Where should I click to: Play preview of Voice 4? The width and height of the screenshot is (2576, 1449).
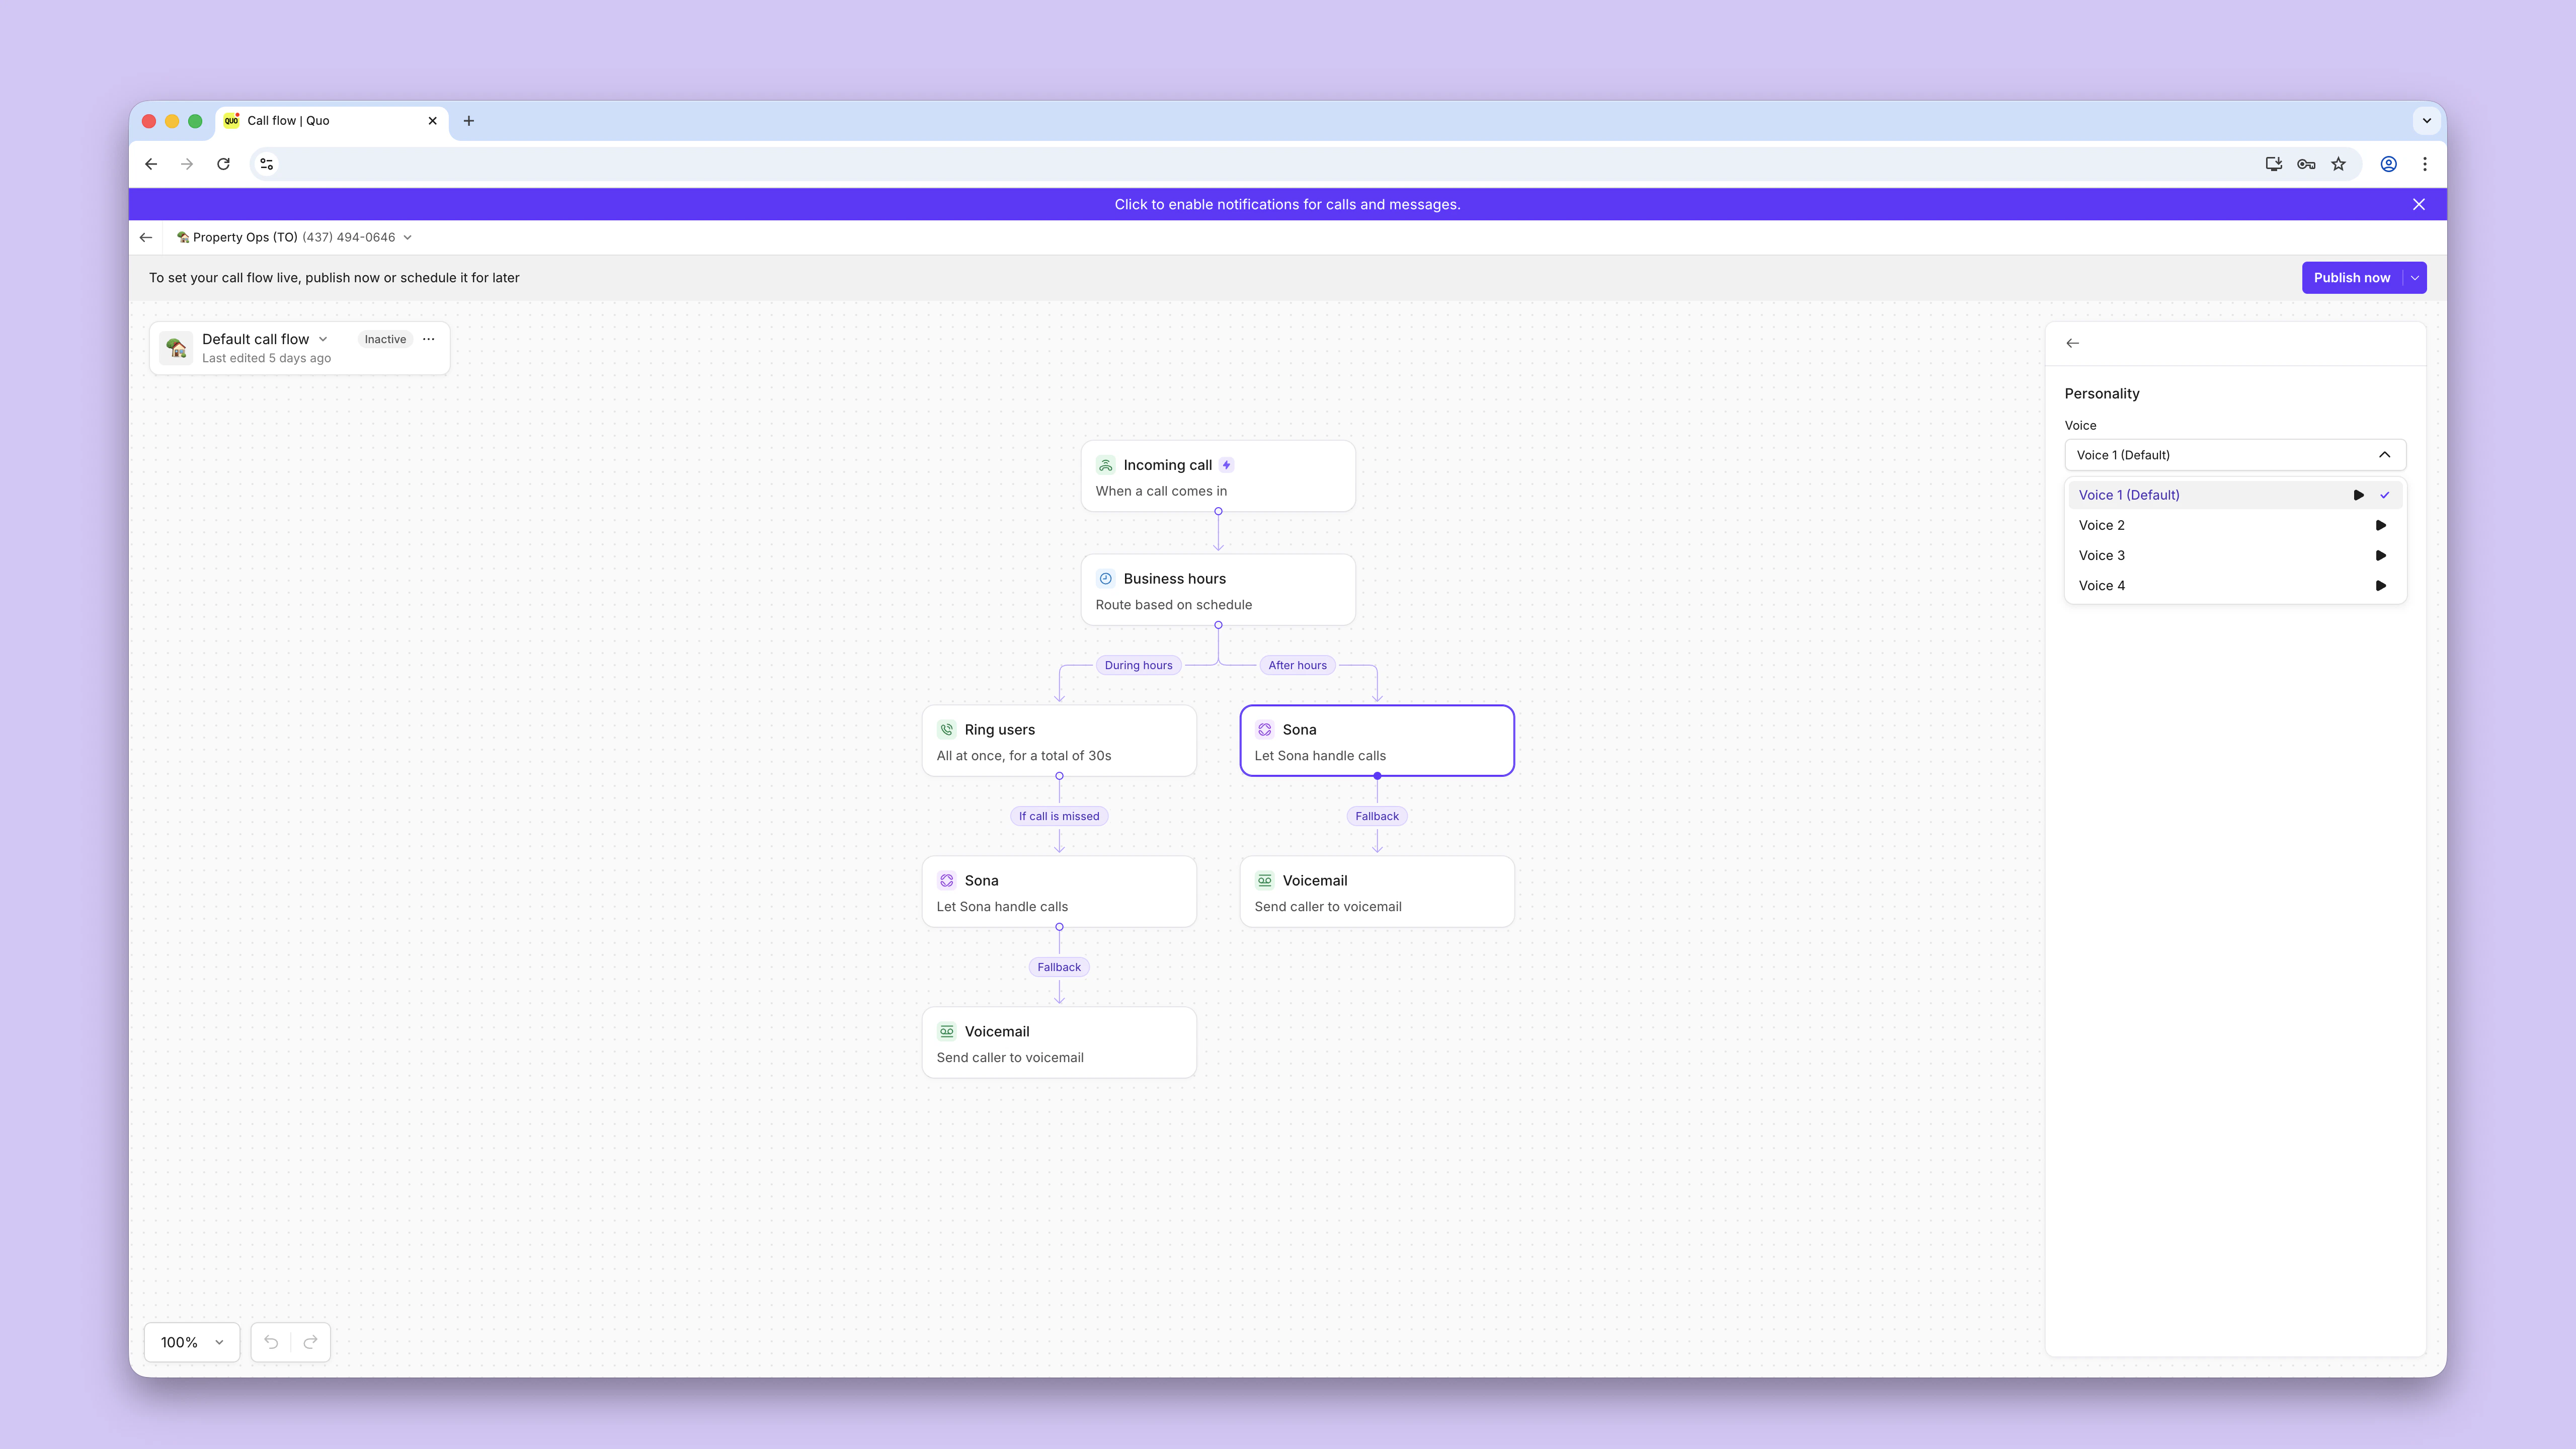2380,586
